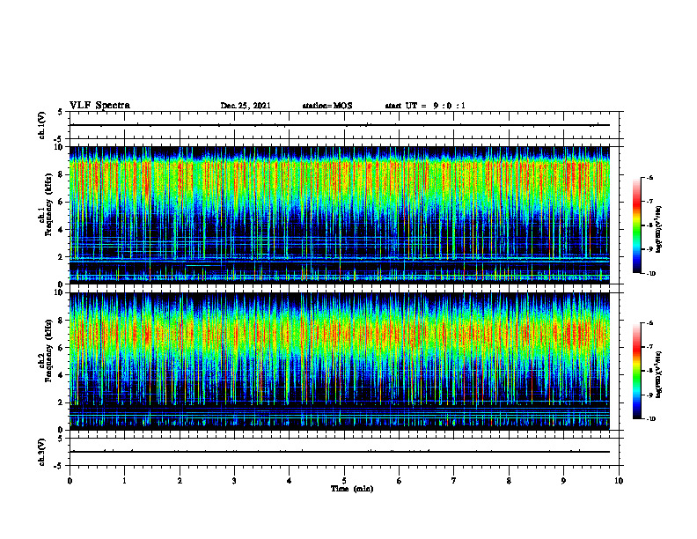Click the "9" tick on the time axis
The image size is (697, 539).
click(563, 481)
